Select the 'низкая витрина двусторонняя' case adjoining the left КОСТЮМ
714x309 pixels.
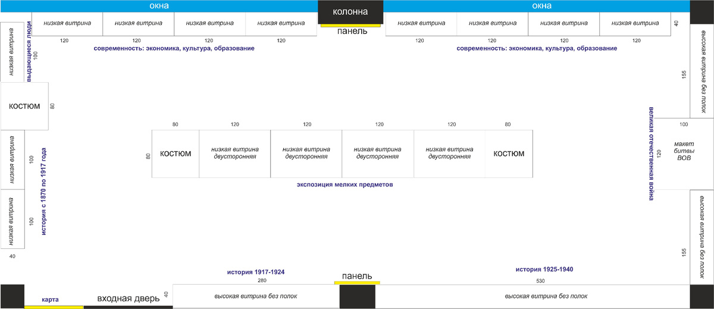(235, 154)
